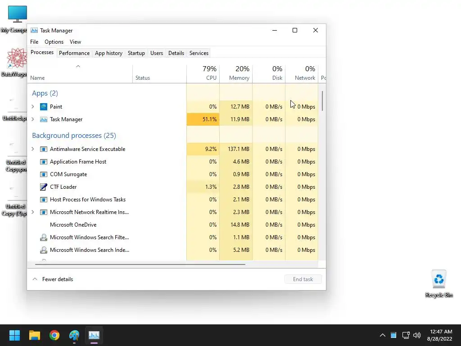This screenshot has width=461, height=346.
Task: Click the Paint app icon in process list
Action: tap(44, 106)
